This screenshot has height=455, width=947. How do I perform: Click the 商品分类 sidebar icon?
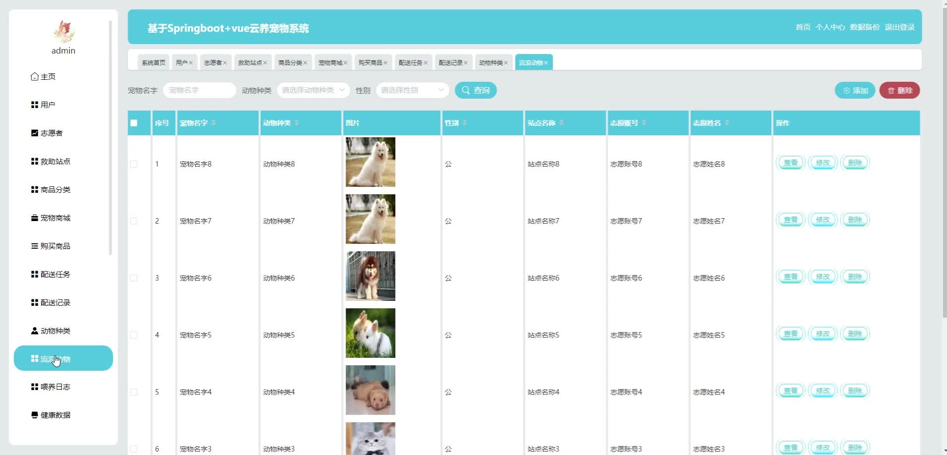click(x=35, y=190)
